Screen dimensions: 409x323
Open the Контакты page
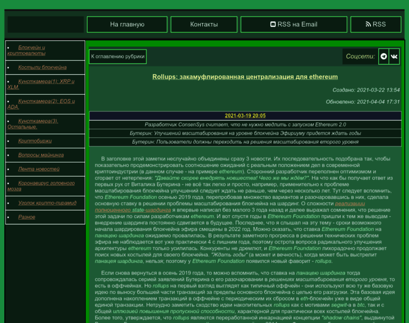pyautogui.click(x=204, y=25)
